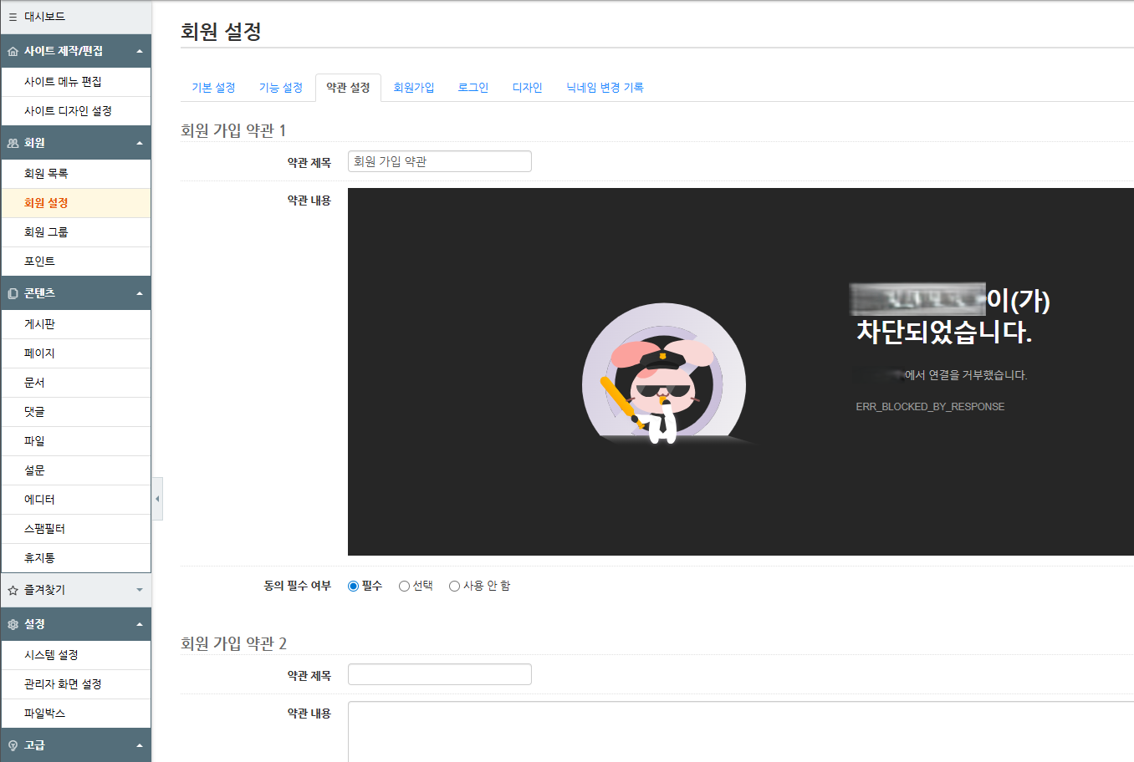Image resolution: width=1134 pixels, height=762 pixels.
Task: Switch to the 기본 설정 tab
Action: point(213,88)
